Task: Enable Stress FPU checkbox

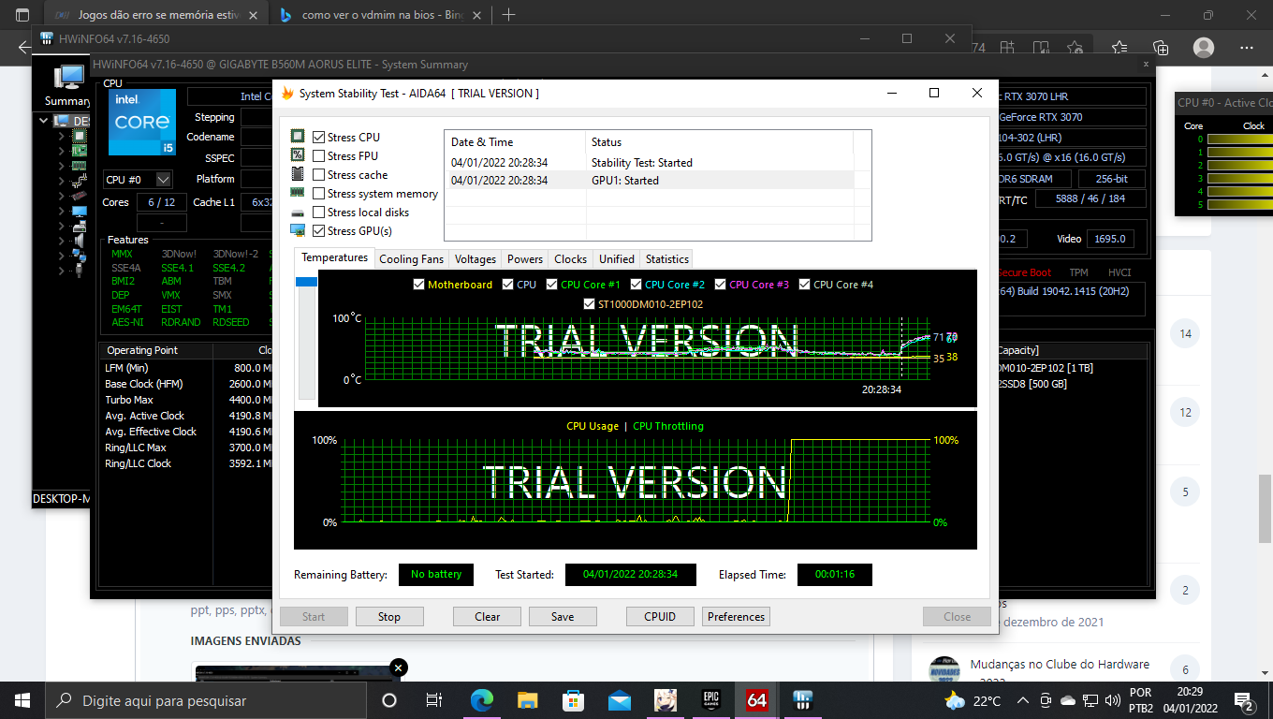Action: 319,156
